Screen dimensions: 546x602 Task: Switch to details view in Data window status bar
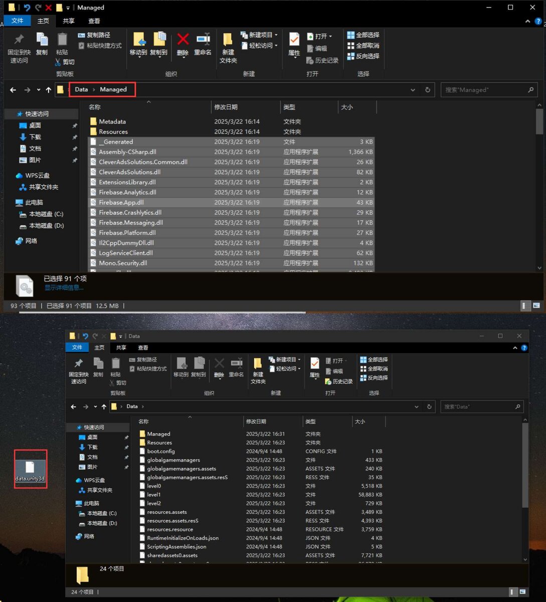512,592
